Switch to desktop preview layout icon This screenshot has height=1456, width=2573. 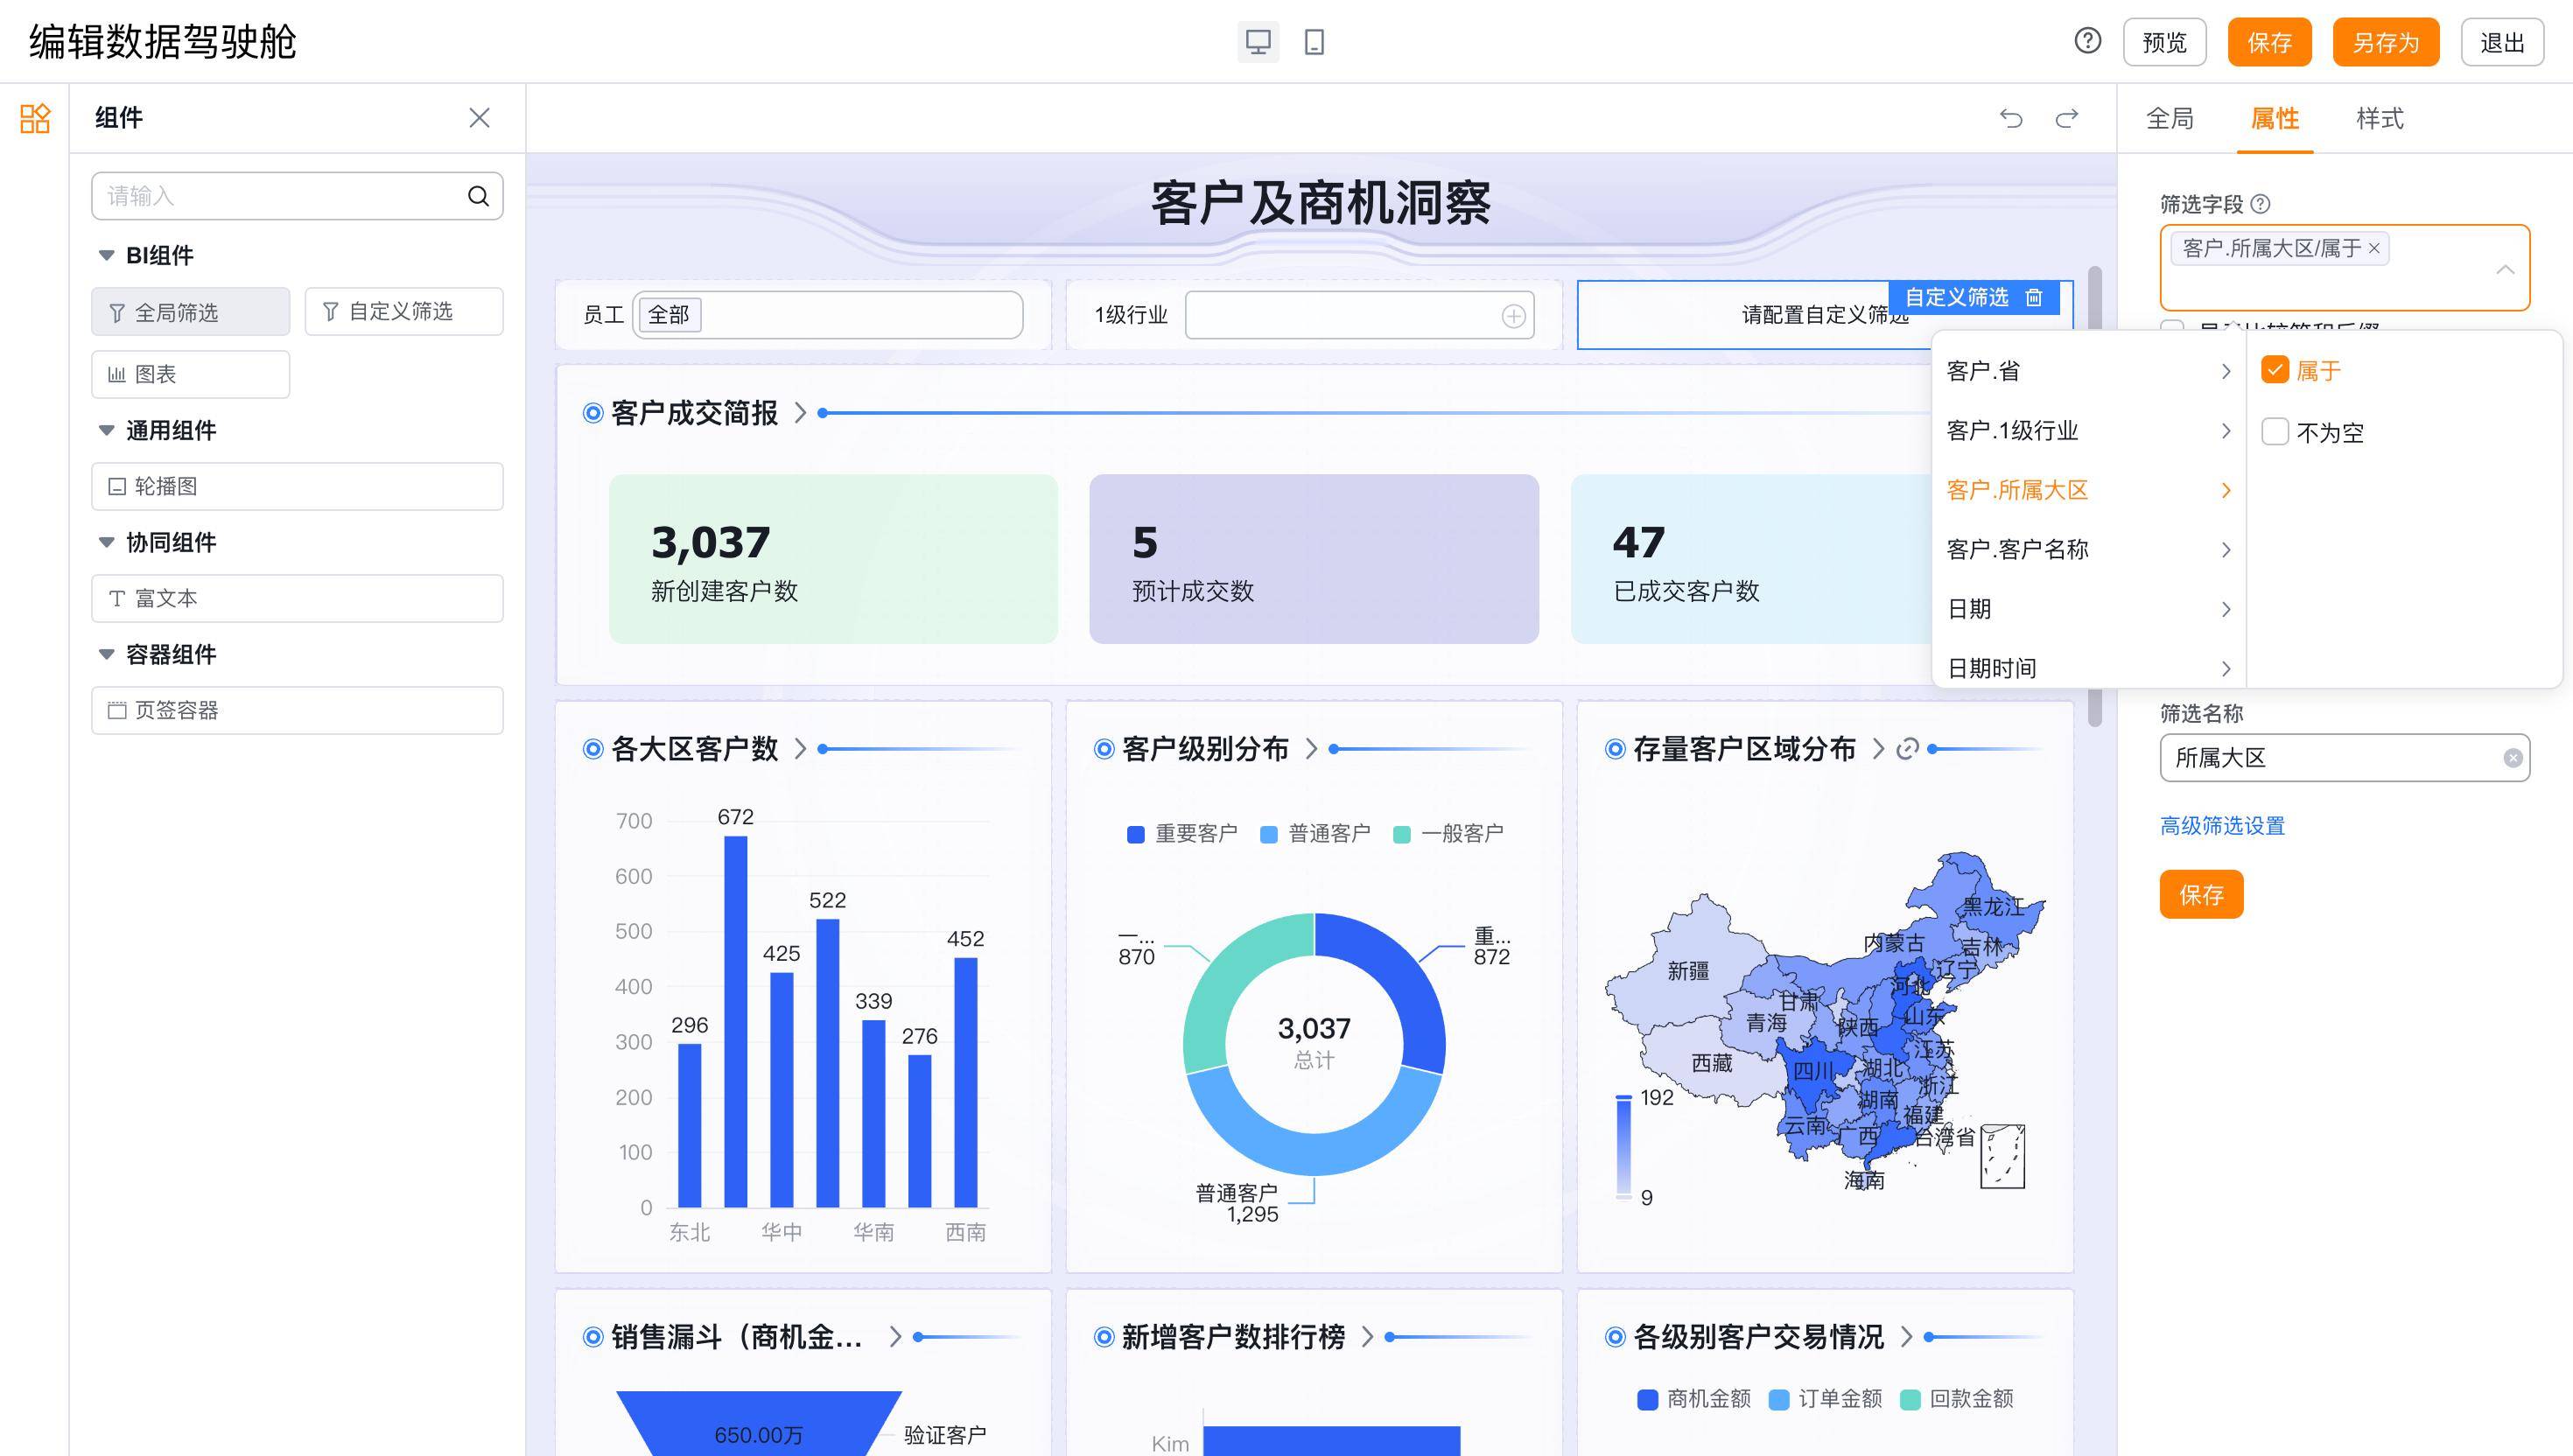(x=1258, y=42)
